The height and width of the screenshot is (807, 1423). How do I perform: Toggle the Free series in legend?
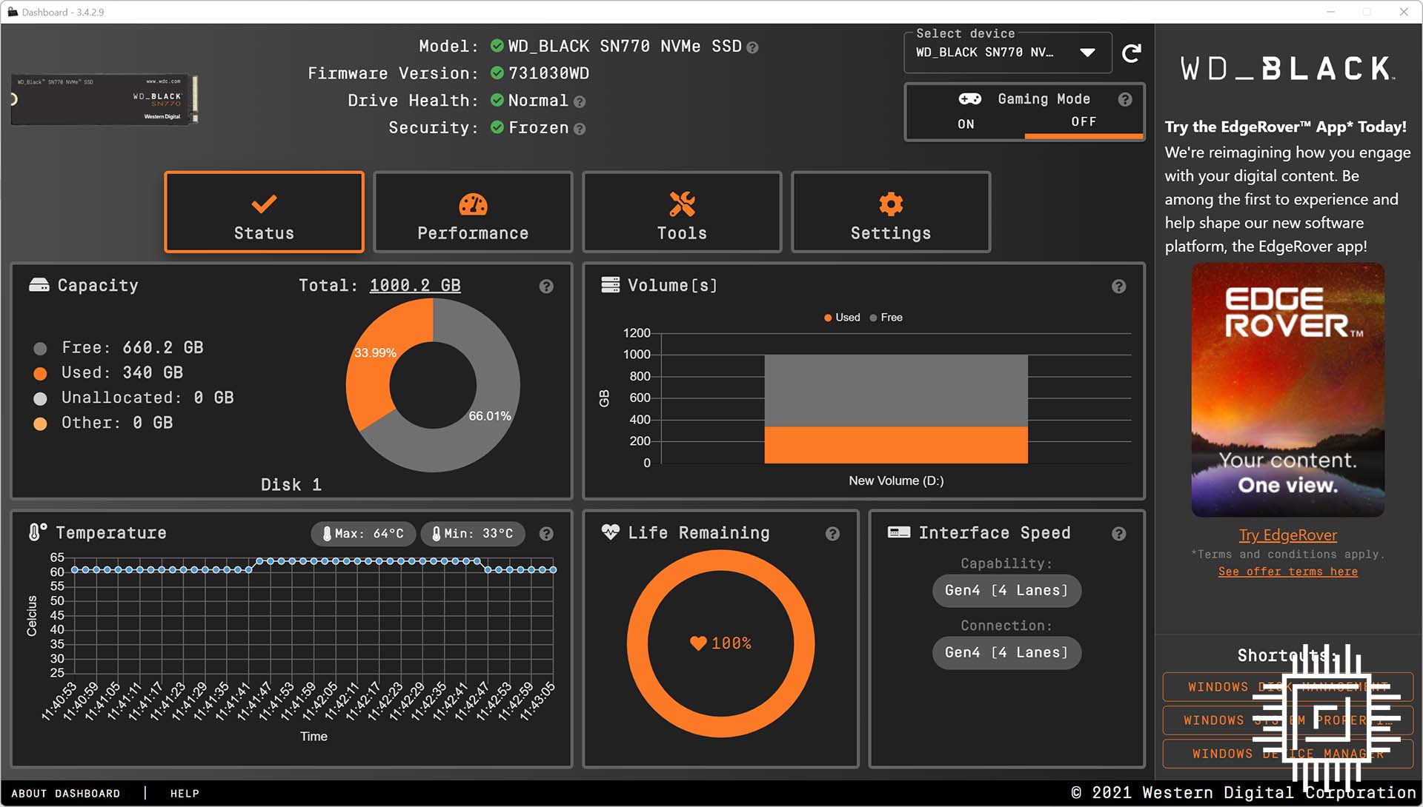point(886,318)
